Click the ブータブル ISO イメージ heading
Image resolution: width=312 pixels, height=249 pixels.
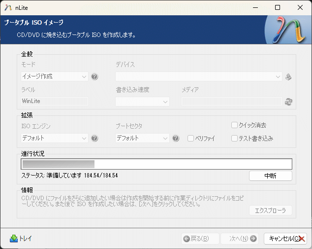tap(34, 22)
